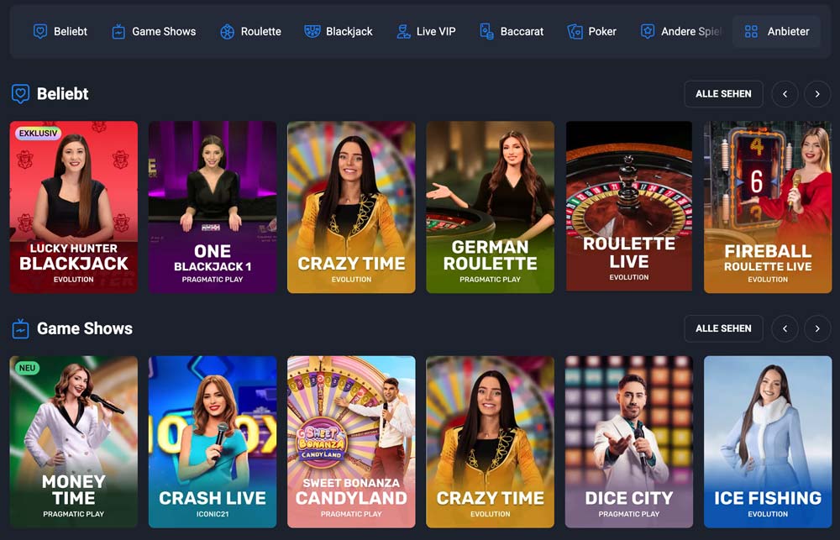
Task: Open the Andere Spiele tab
Action: [x=681, y=32]
